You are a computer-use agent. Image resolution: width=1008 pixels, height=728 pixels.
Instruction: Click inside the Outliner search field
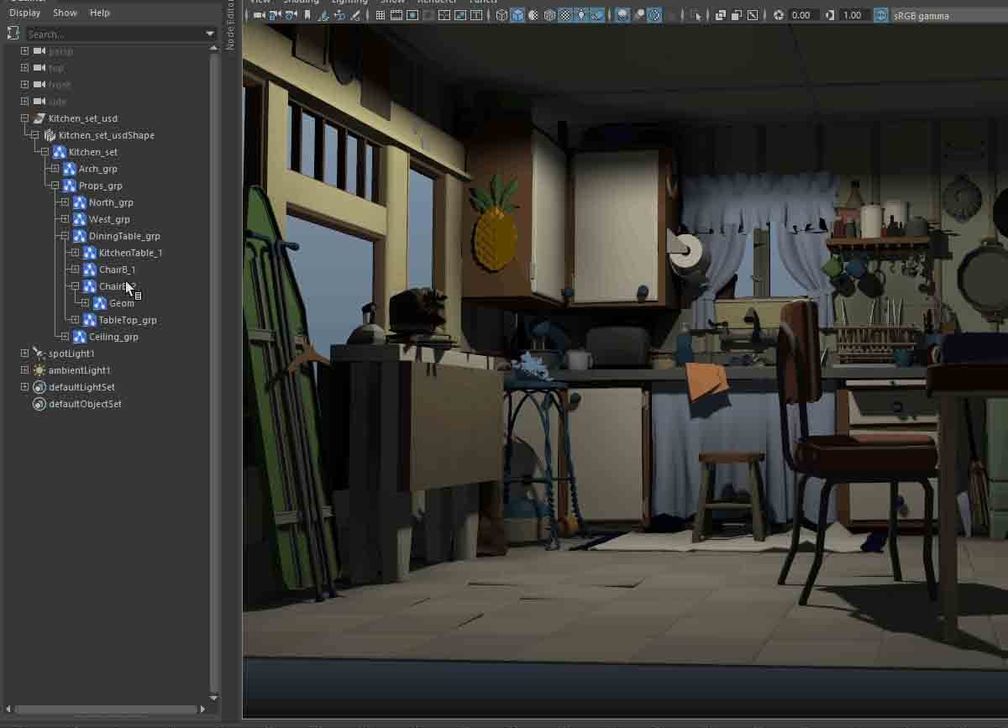pos(118,34)
